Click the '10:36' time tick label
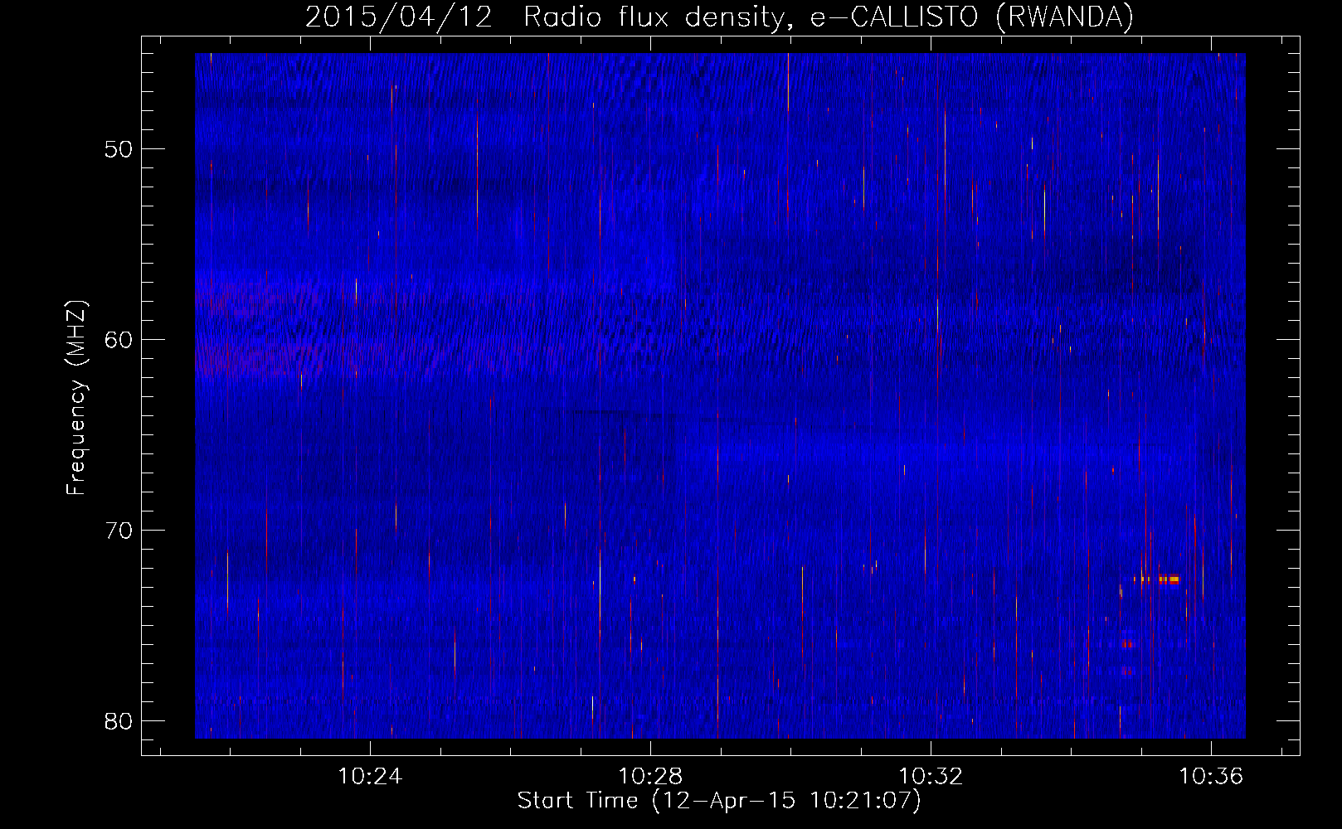The height and width of the screenshot is (829, 1342). tap(1211, 776)
